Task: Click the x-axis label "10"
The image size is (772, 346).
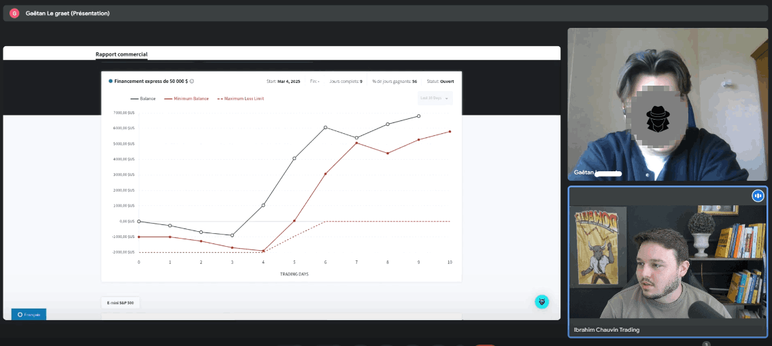Action: [450, 262]
